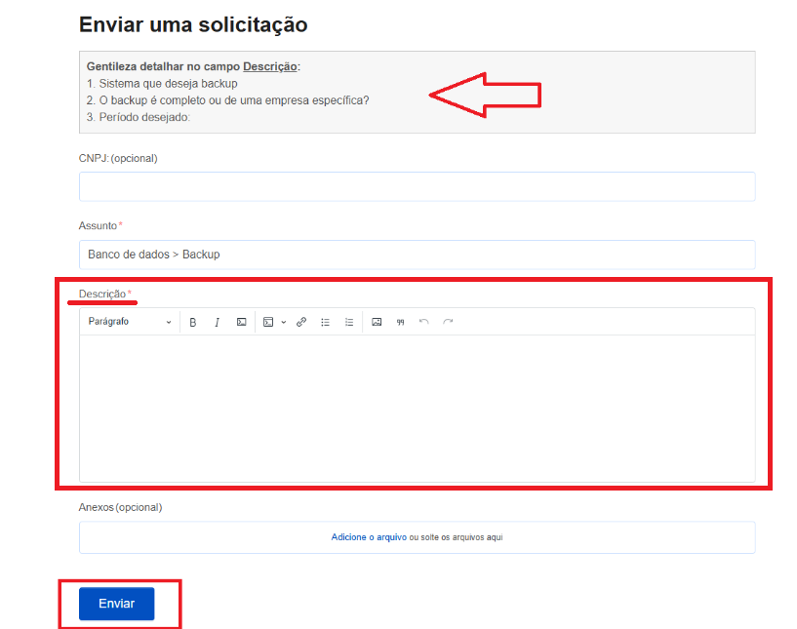Image resolution: width=797 pixels, height=629 pixels.
Task: Undo the last edit in the editor
Action: 424,322
